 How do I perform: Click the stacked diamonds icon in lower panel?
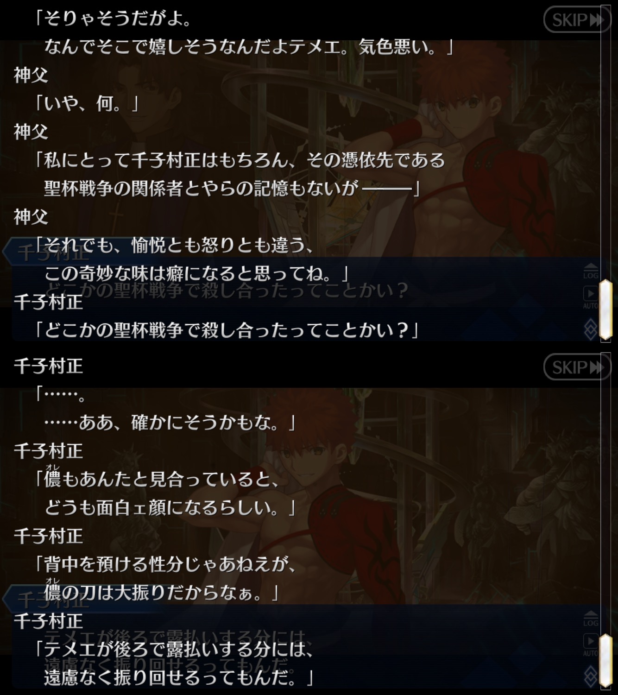pyautogui.click(x=591, y=677)
